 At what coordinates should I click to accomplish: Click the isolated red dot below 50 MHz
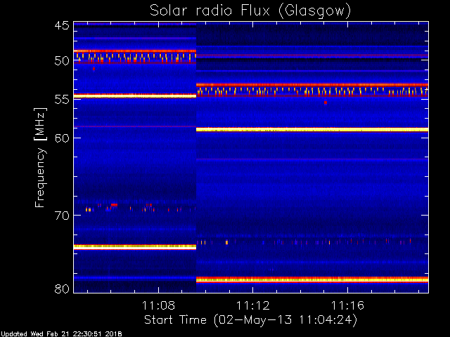point(94,69)
